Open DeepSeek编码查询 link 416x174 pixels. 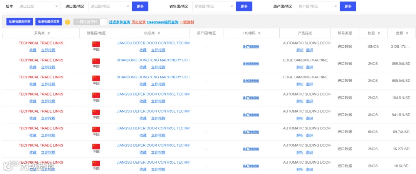click(x=163, y=22)
